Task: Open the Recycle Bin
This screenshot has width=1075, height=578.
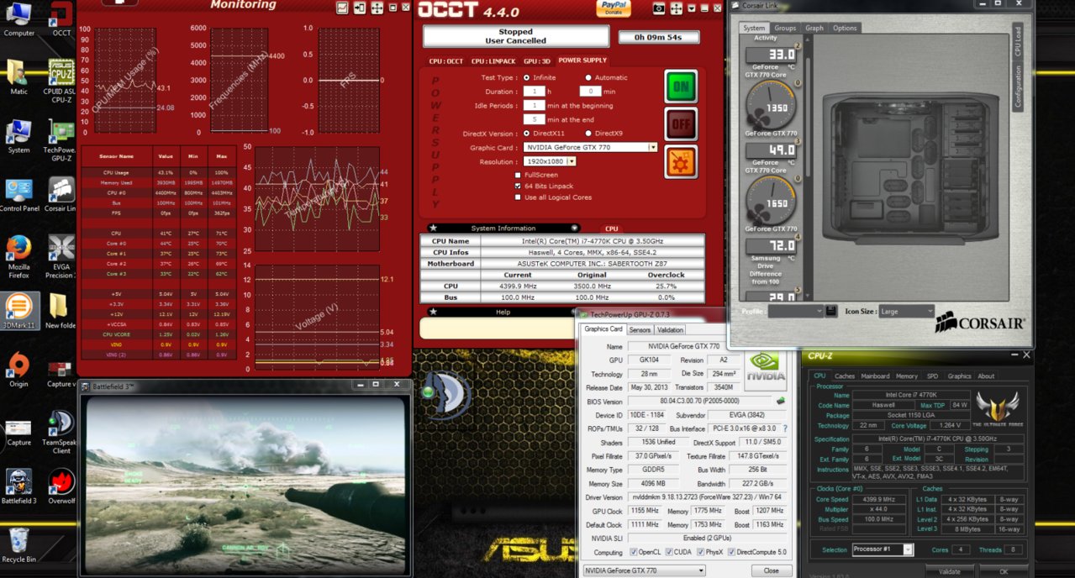Action: [18, 546]
